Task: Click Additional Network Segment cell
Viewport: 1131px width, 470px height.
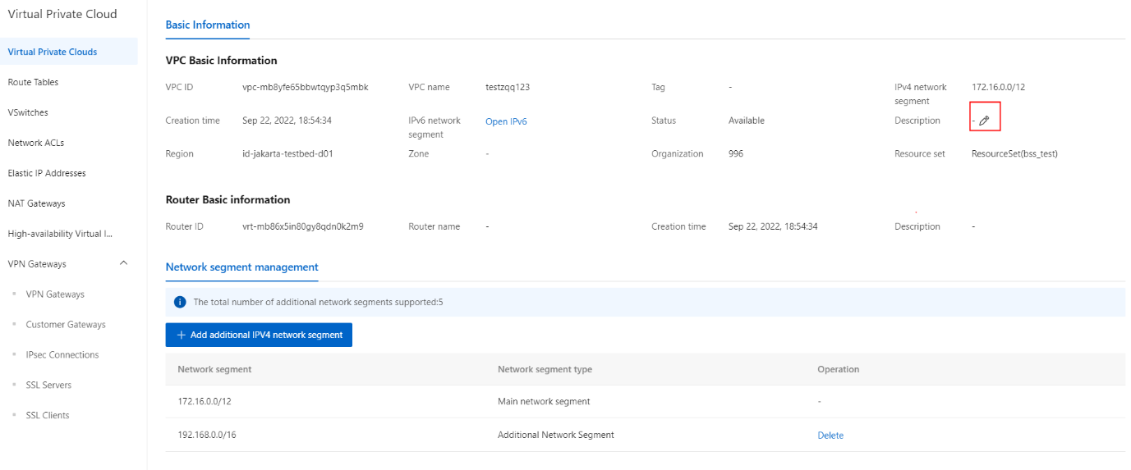Action: (x=556, y=435)
